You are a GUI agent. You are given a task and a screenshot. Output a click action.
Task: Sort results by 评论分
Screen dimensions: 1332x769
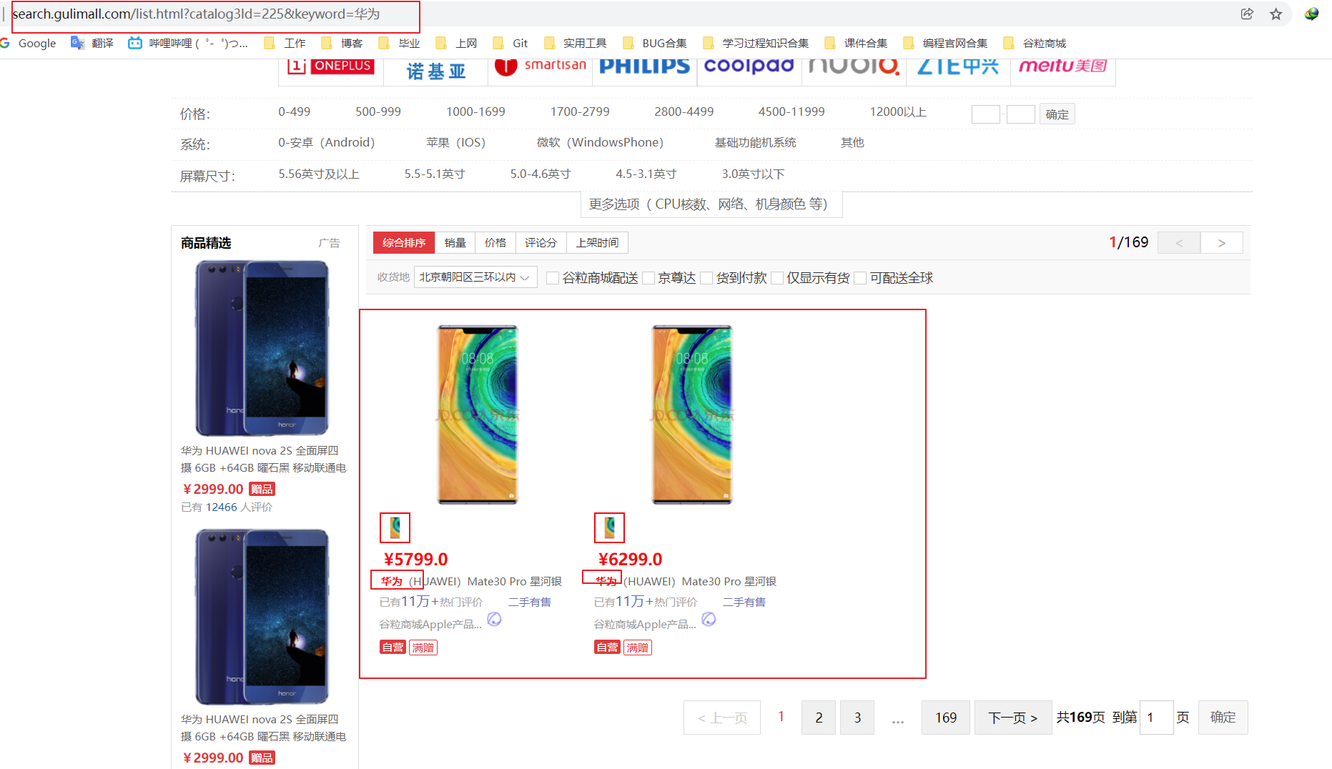(x=541, y=243)
